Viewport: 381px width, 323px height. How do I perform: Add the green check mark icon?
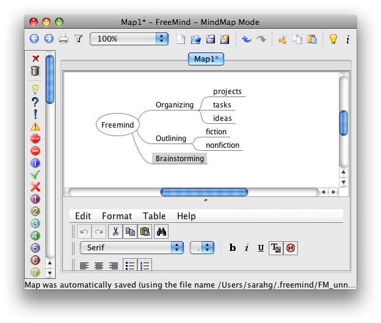click(35, 175)
